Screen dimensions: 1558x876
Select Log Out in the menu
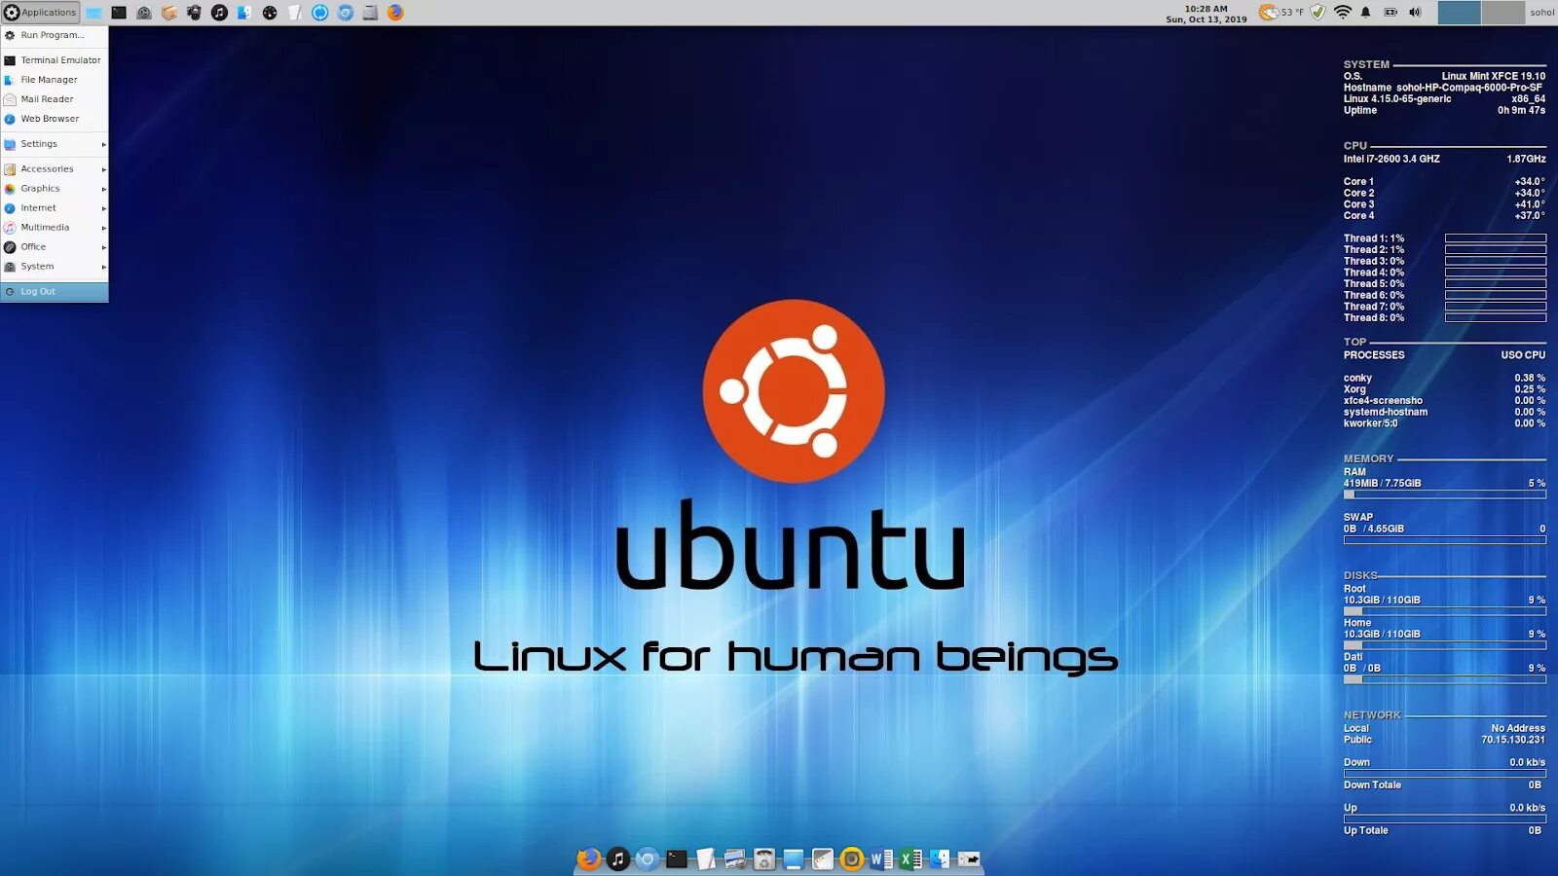pyautogui.click(x=54, y=291)
